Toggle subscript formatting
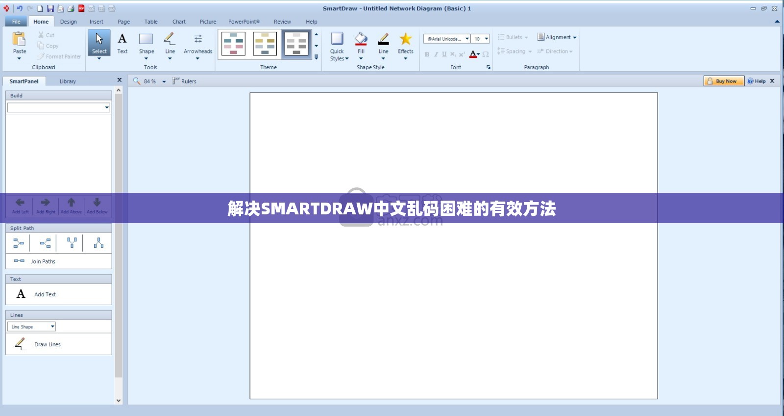The image size is (784, 416). [x=453, y=54]
